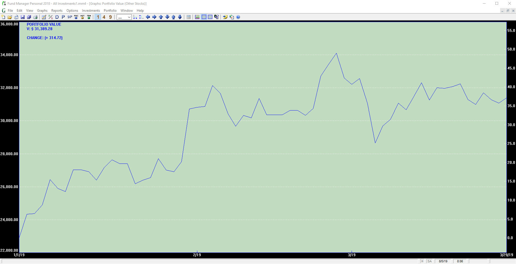Open the Options menu
This screenshot has height=264, width=516.
[x=72, y=11]
